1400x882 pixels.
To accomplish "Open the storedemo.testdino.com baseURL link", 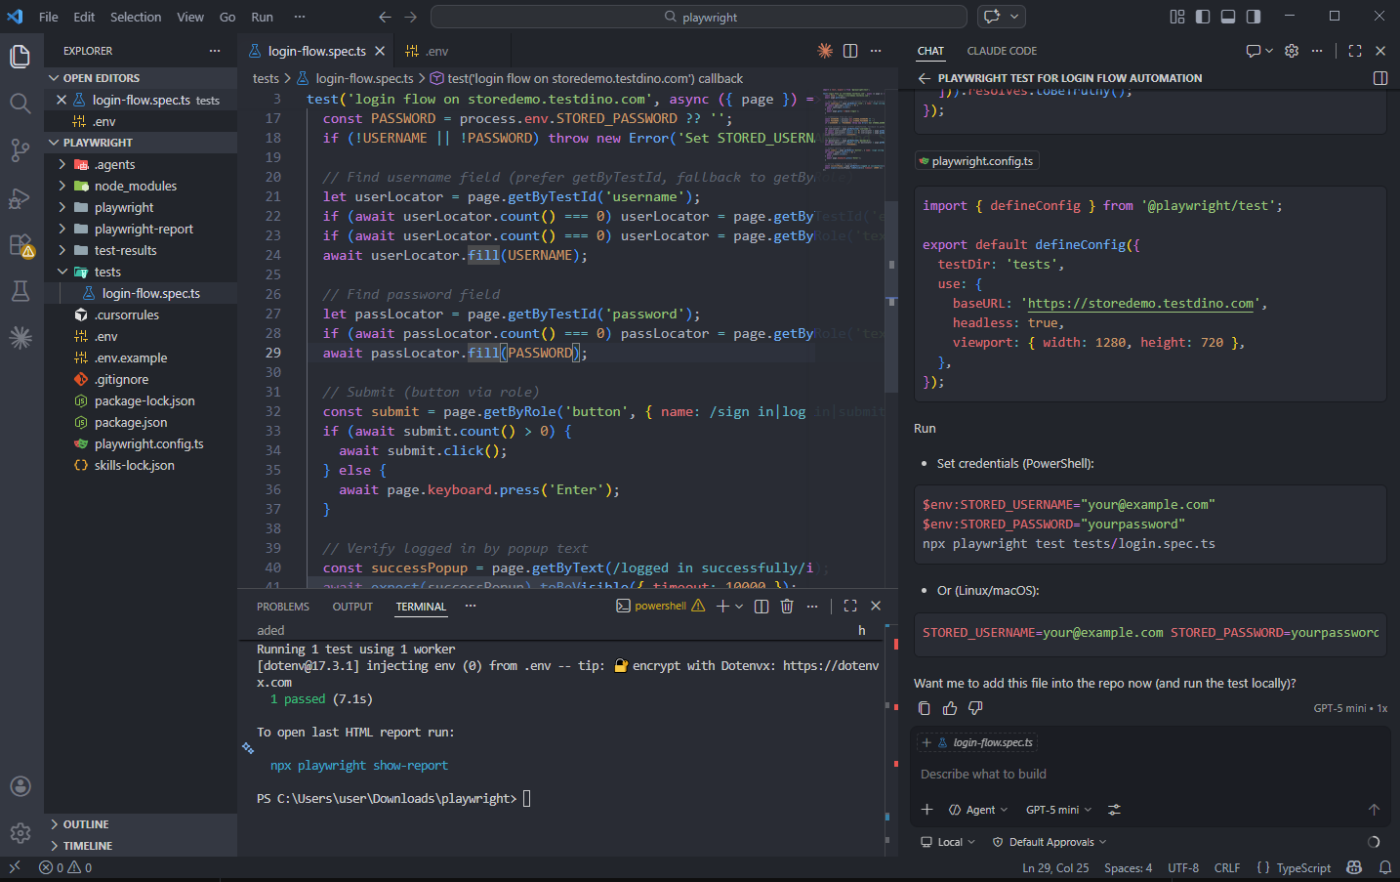I will 1140,304.
